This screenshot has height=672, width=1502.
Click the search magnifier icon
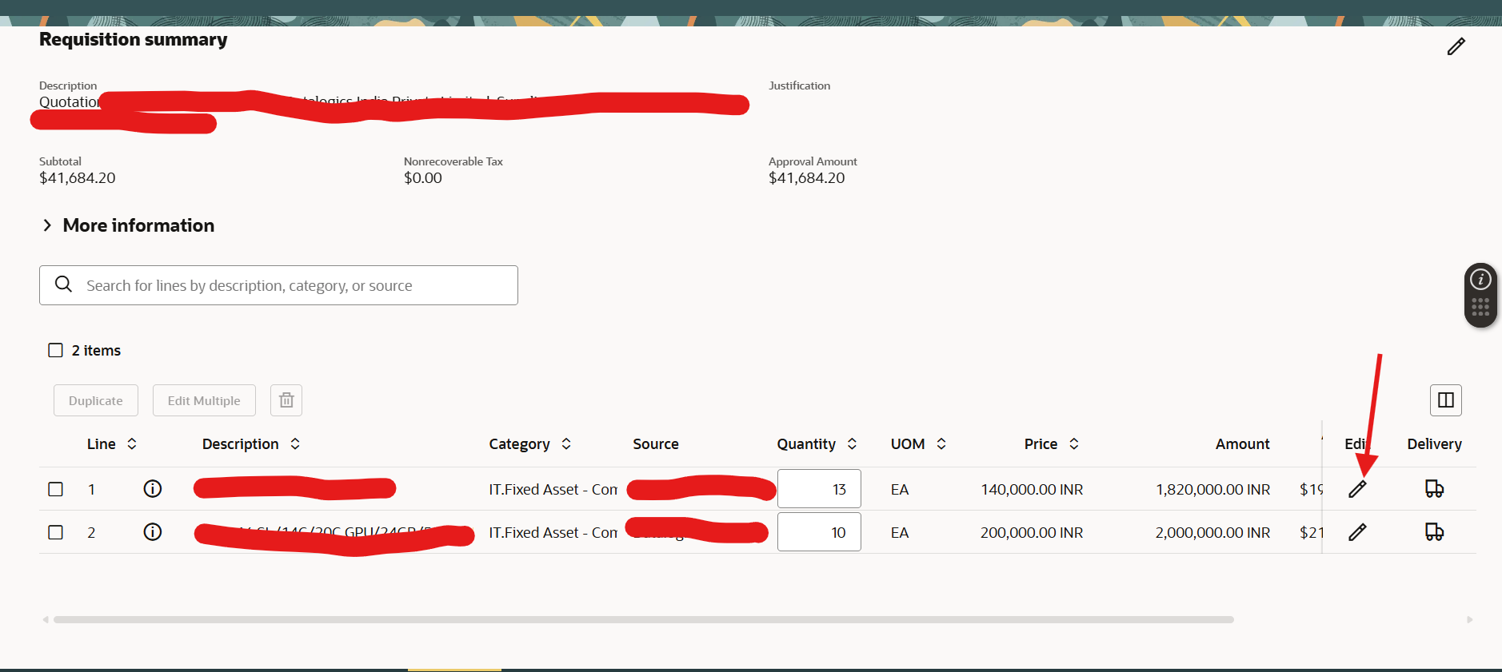tap(64, 284)
